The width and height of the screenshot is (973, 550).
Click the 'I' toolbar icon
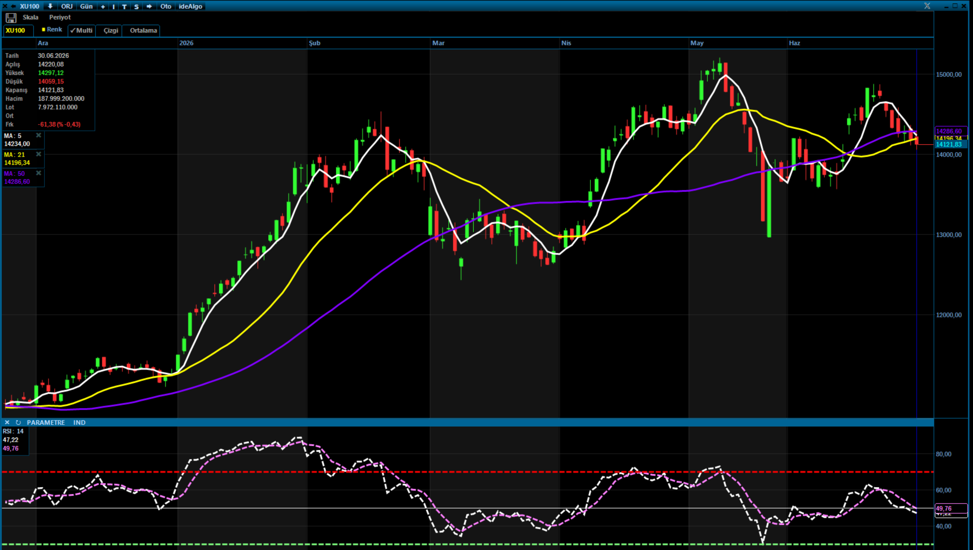point(114,6)
